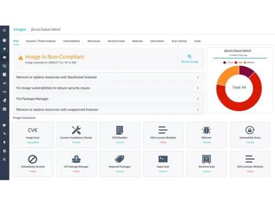Expand the 'Fix Package Manager' row chevron
Viewport: 275px width, 206px height.
198,99
